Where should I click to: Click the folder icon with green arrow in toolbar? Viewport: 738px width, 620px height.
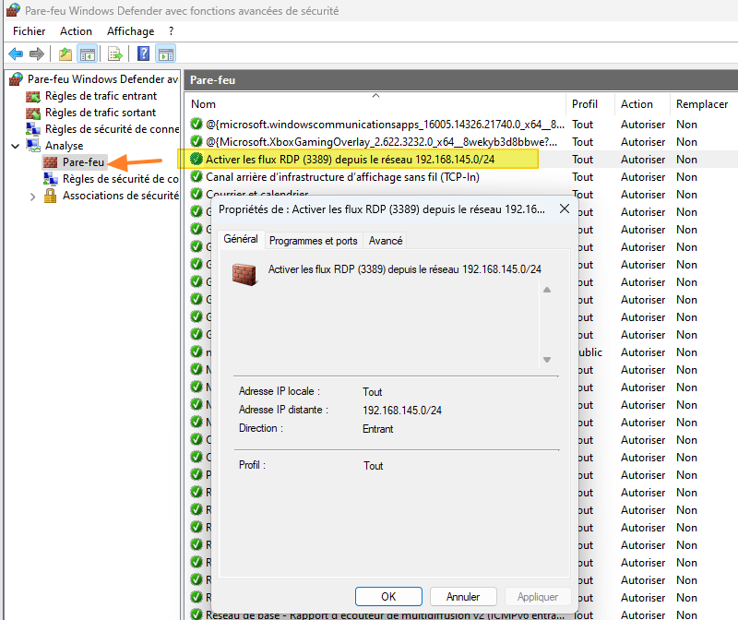(x=65, y=54)
